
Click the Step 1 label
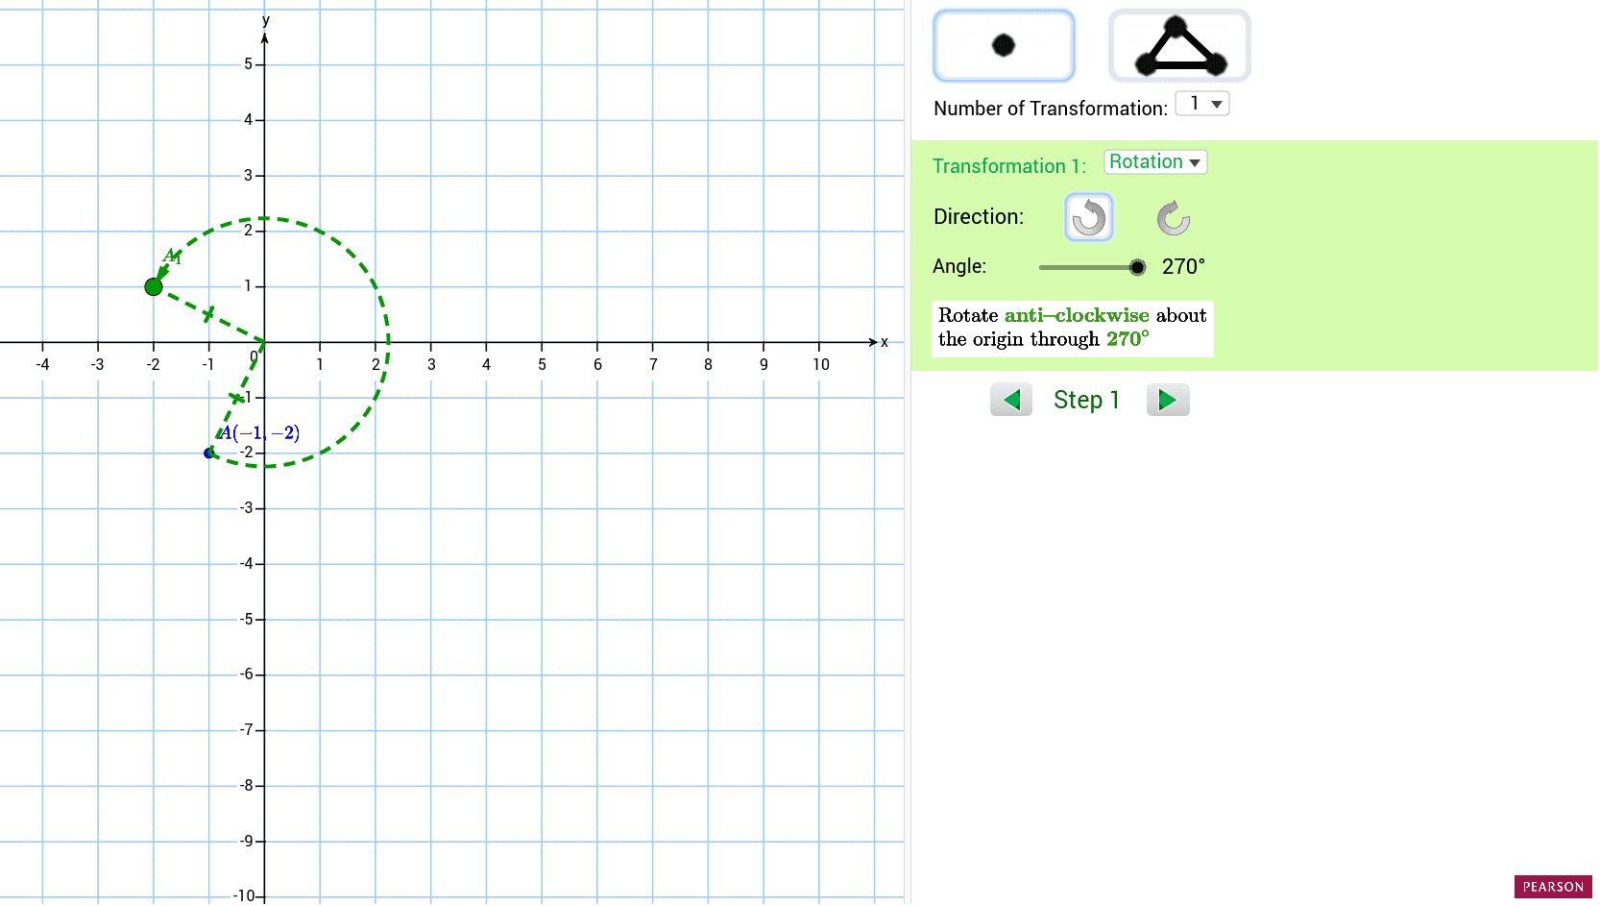pos(1086,399)
